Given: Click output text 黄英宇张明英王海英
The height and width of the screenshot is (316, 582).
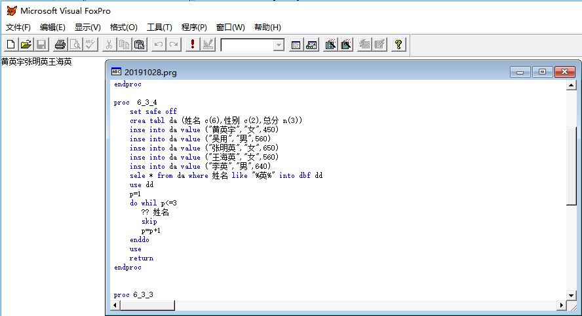Looking at the screenshot, I should tap(37, 62).
